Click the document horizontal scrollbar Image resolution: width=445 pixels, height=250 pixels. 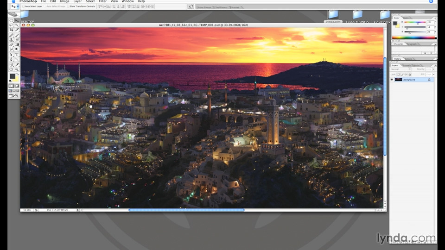click(x=228, y=210)
